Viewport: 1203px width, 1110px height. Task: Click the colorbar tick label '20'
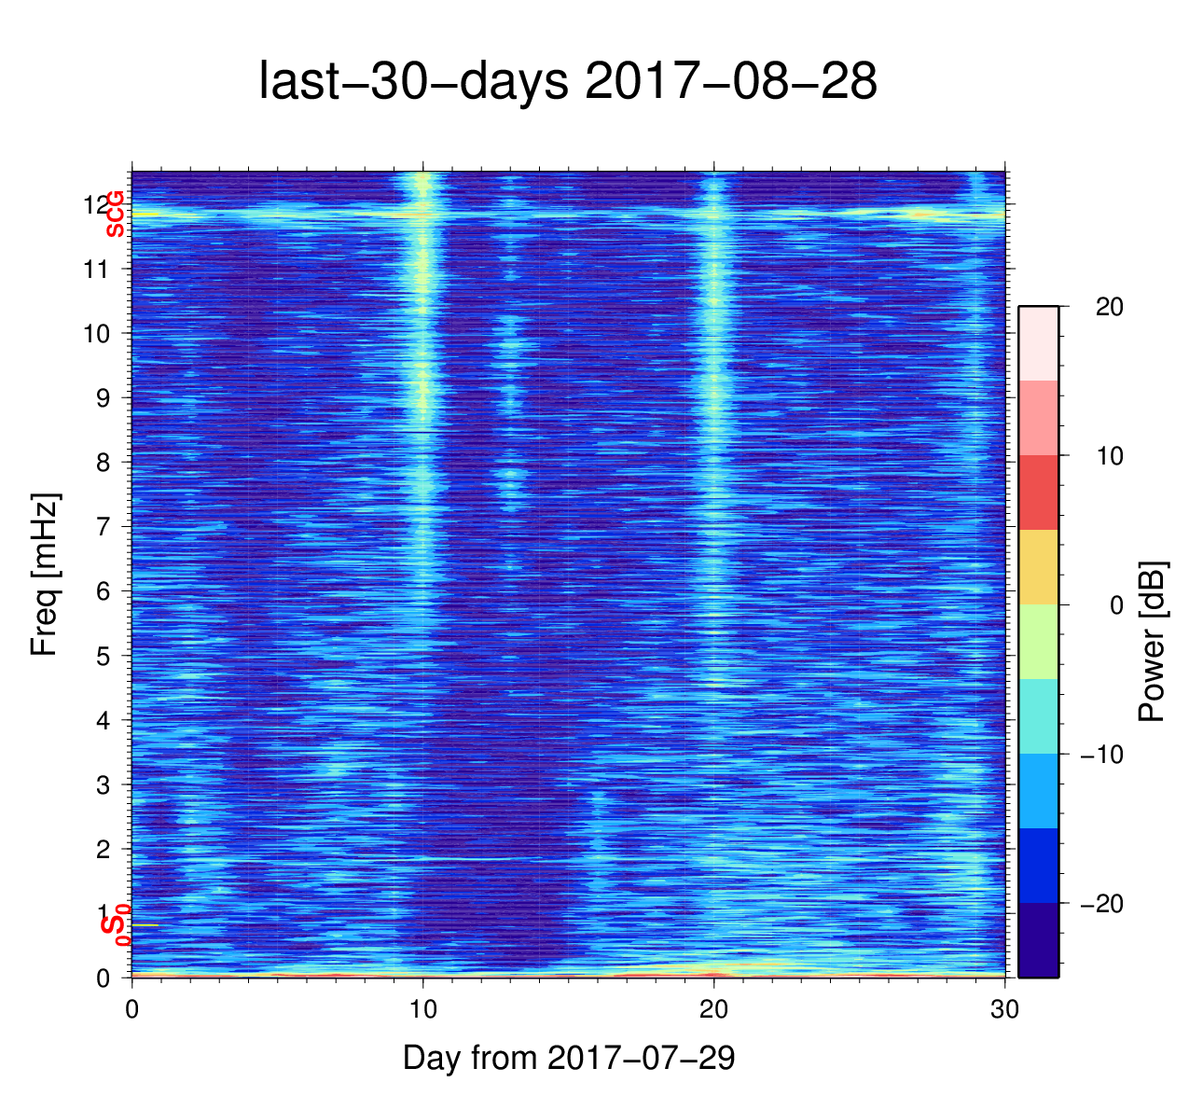tap(1109, 307)
